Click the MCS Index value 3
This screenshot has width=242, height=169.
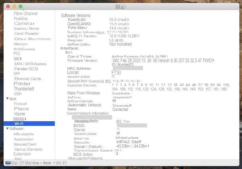[117, 154]
